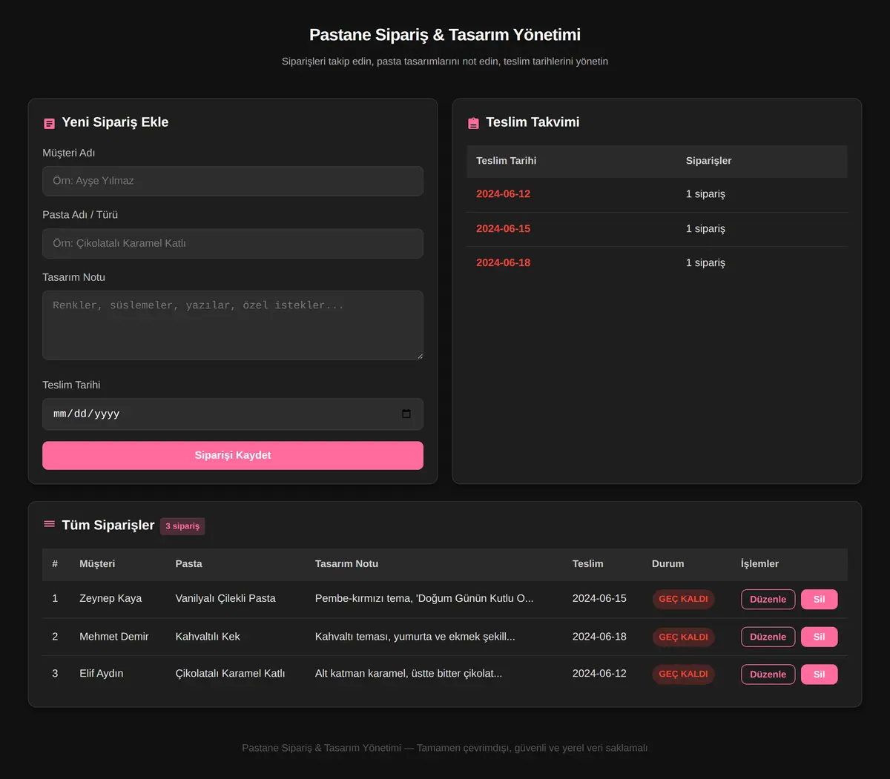Edit Zeynep Kaya's order
Image resolution: width=890 pixels, height=779 pixels.
pos(768,599)
